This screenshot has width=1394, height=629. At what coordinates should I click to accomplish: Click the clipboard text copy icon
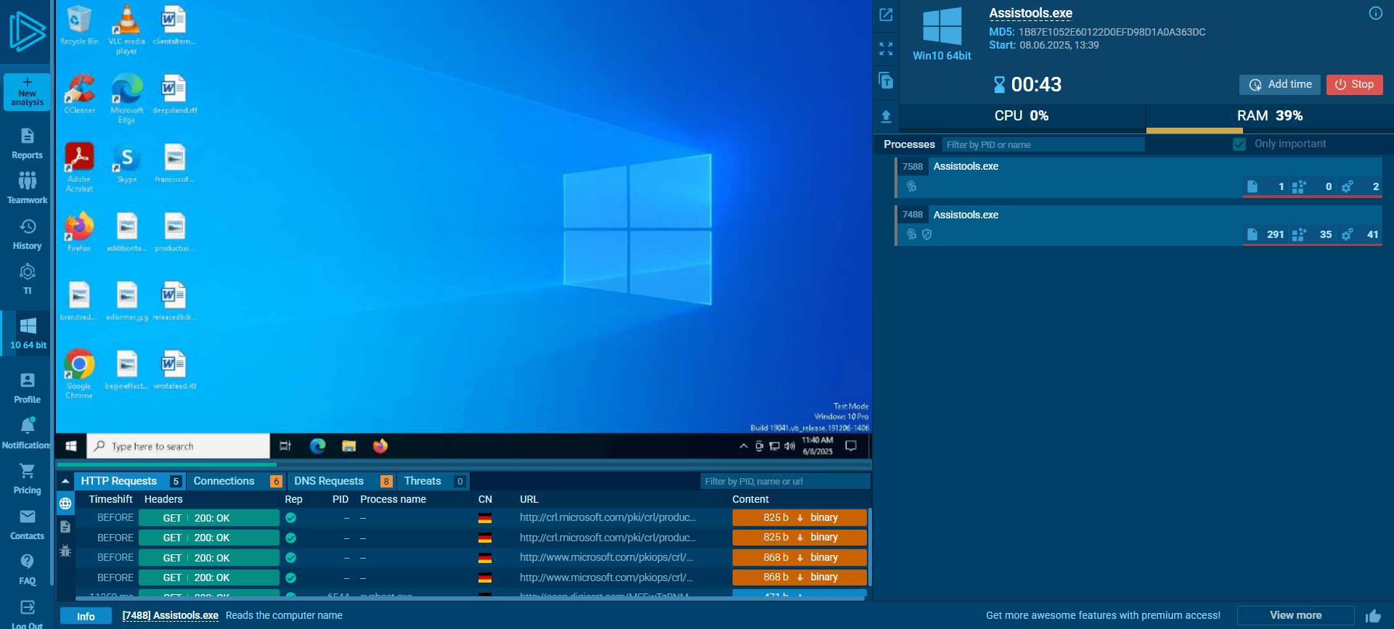click(886, 81)
